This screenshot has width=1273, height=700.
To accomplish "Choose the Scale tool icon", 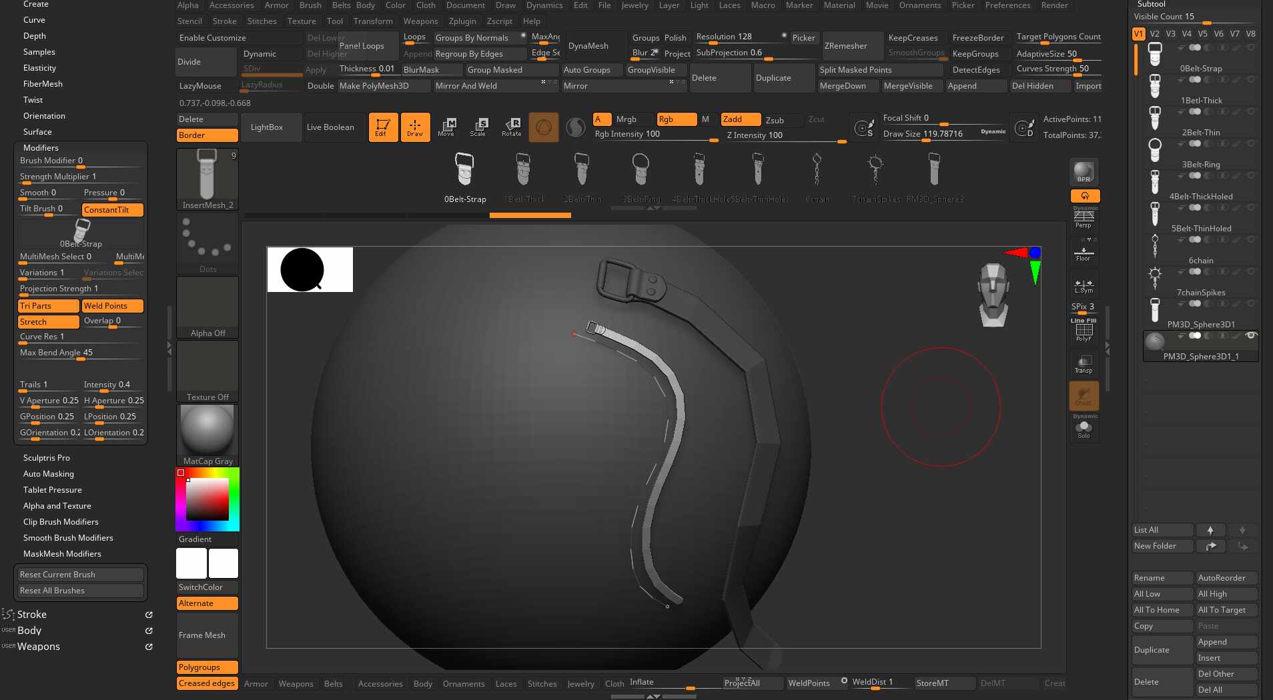I will pyautogui.click(x=478, y=127).
